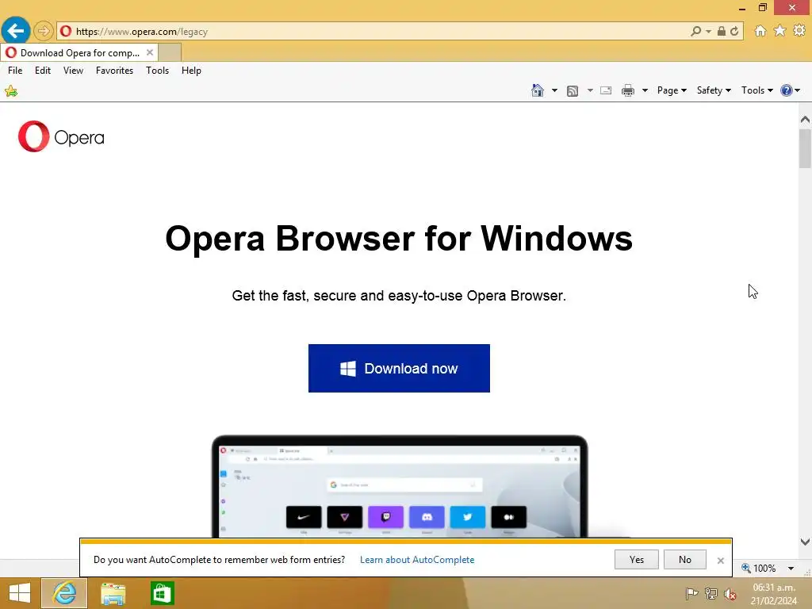Open the Learn about AutoComplete link
The height and width of the screenshot is (609, 812).
coord(417,560)
